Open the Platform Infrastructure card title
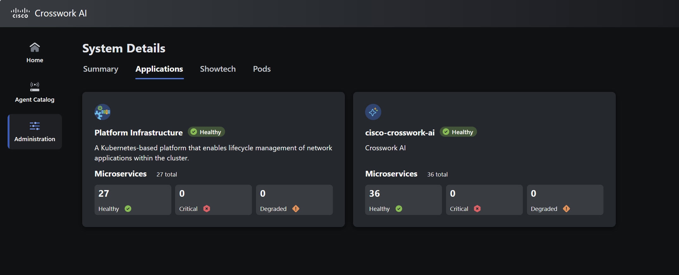 pyautogui.click(x=138, y=133)
